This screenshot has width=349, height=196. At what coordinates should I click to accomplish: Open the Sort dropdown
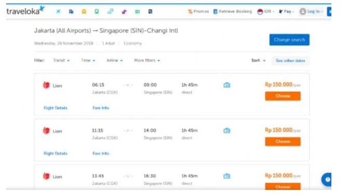258,61
